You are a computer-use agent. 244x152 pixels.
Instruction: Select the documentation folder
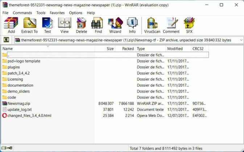(x=20, y=85)
